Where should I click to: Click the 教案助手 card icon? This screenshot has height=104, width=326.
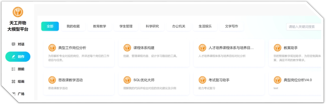click(x=278, y=48)
